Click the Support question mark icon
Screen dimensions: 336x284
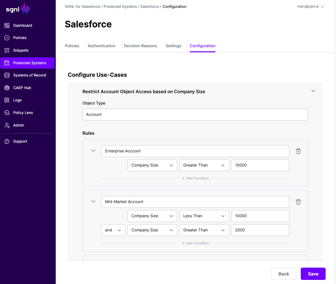(x=7, y=141)
